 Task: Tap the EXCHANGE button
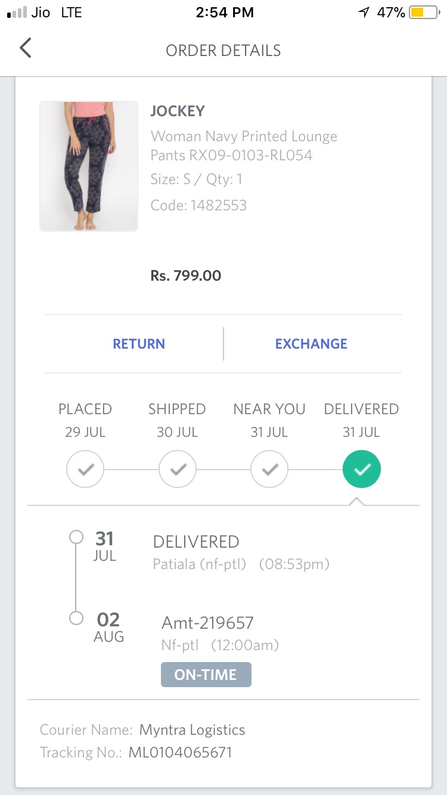311,344
